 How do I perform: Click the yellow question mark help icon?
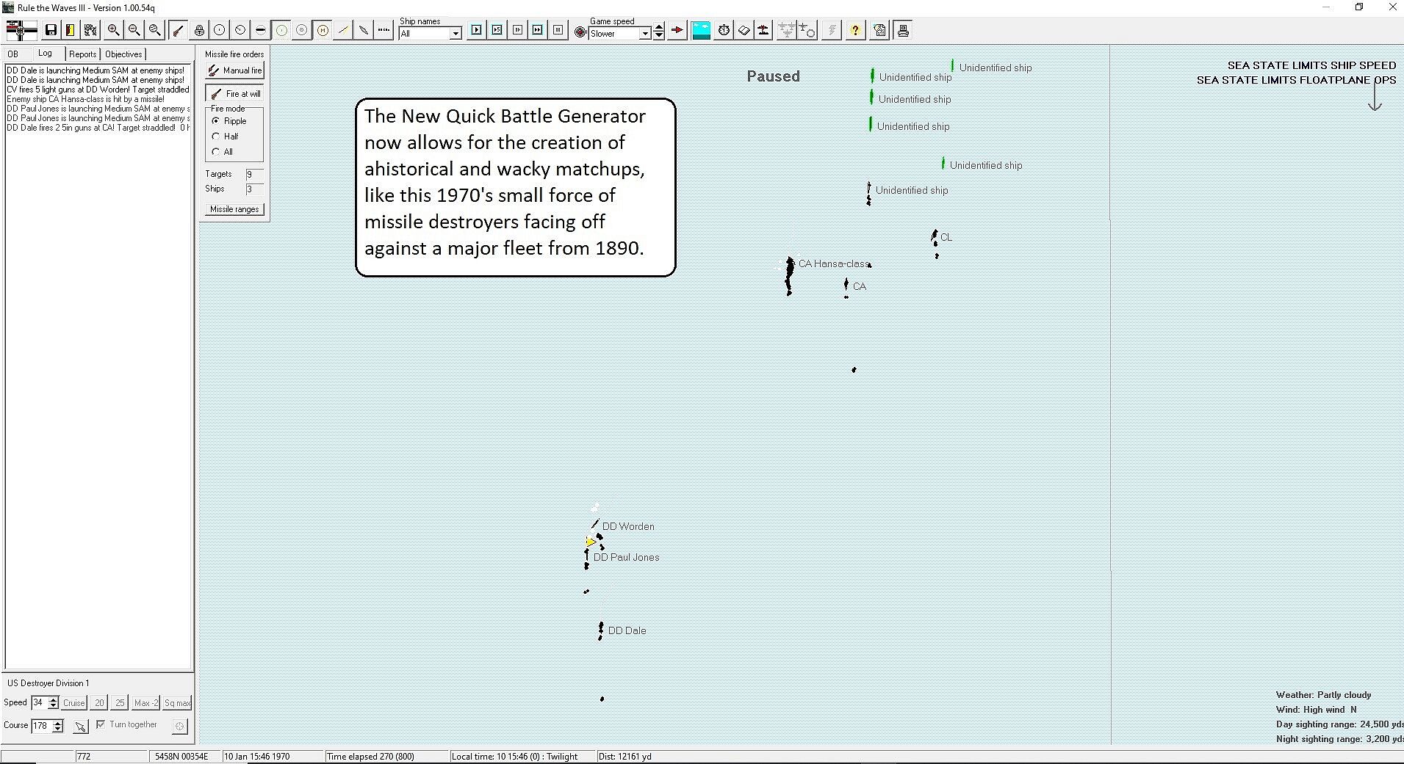click(855, 30)
